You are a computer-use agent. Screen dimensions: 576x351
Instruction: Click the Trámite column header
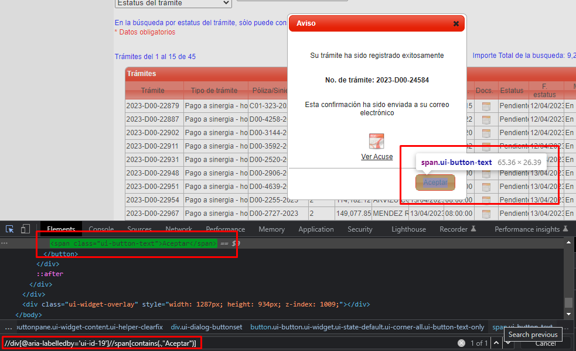click(153, 91)
